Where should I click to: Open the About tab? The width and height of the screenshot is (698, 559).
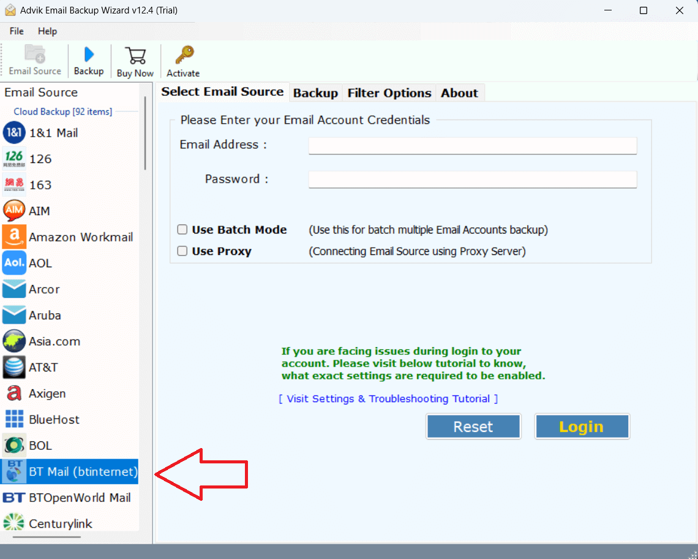tap(459, 93)
